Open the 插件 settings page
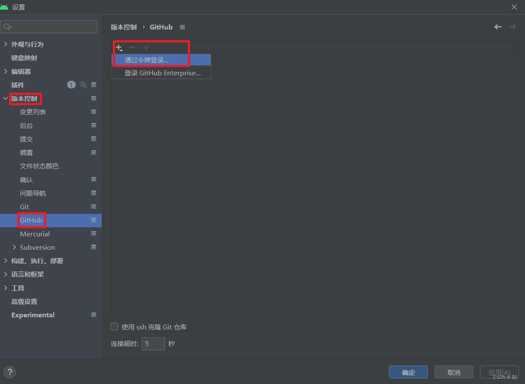The height and width of the screenshot is (384, 525). tap(18, 85)
